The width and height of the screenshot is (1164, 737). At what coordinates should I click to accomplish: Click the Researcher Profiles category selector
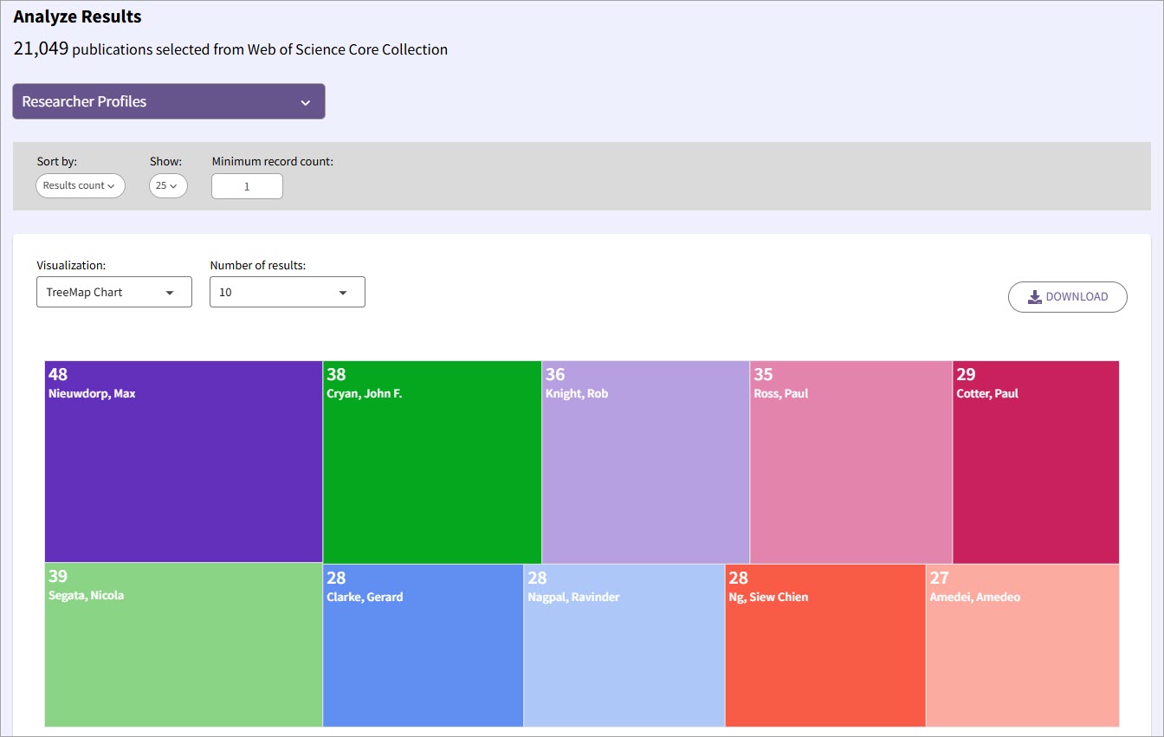[x=169, y=101]
